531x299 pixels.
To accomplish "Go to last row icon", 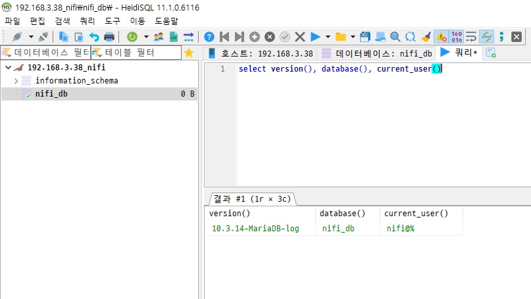I will pos(239,37).
